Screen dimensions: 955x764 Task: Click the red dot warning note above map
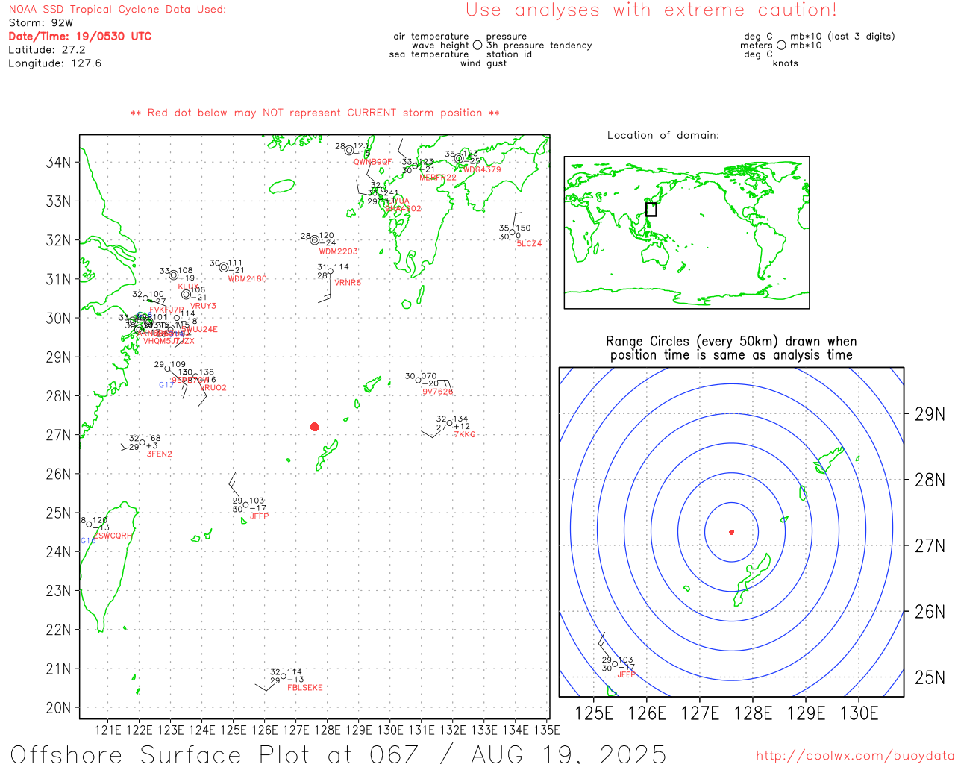(315, 113)
